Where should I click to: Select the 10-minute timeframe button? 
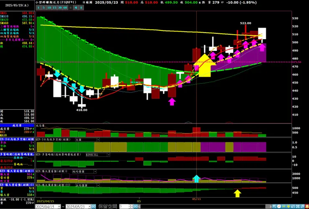pos(49,8)
